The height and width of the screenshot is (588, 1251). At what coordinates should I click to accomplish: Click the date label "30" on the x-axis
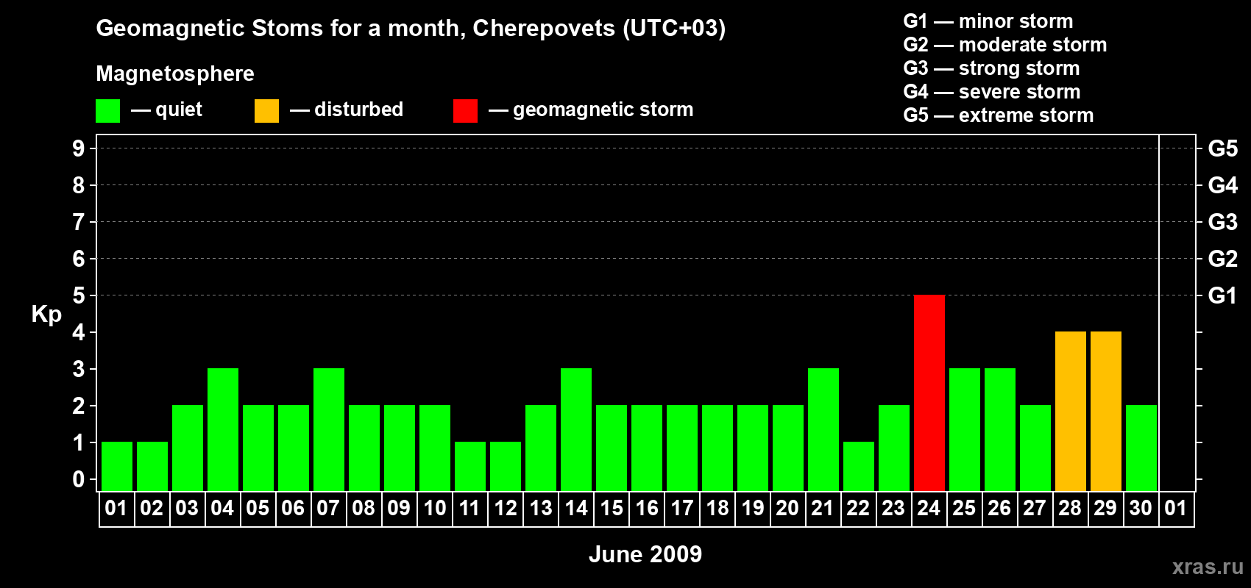[1141, 508]
